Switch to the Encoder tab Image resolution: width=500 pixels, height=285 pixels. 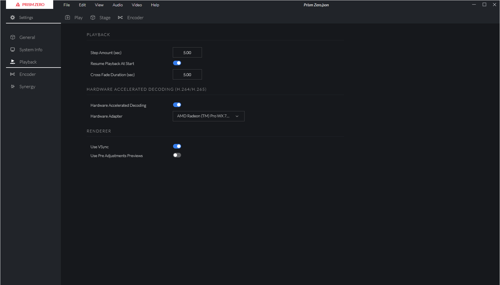tap(131, 17)
